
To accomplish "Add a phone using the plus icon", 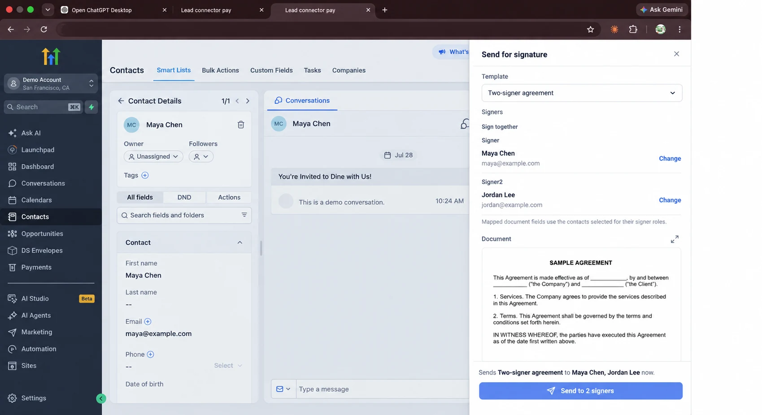I will [x=150, y=354].
